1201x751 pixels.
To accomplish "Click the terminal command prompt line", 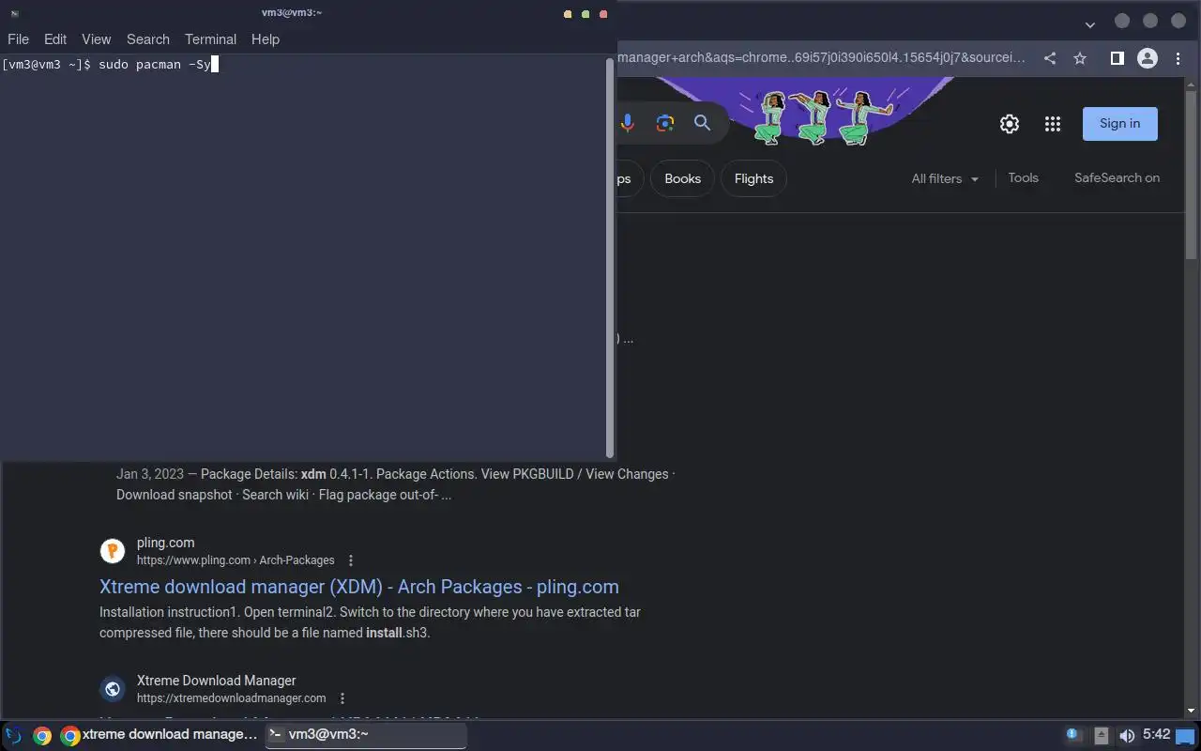I will click(x=110, y=65).
